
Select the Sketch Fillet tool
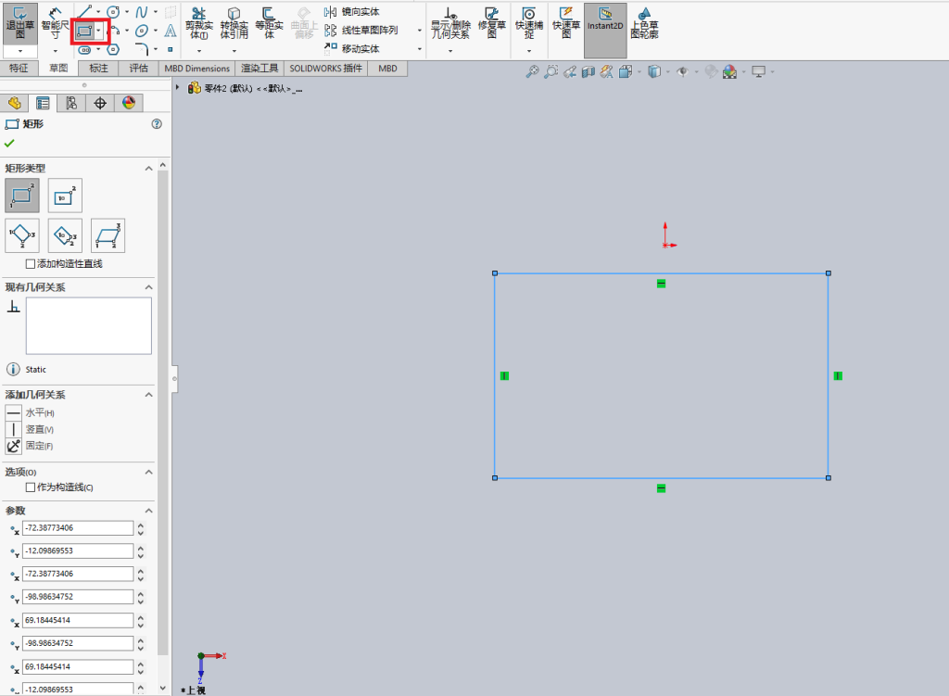point(142,49)
